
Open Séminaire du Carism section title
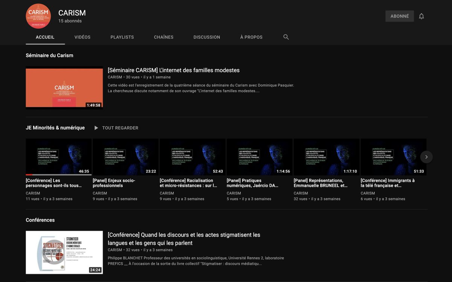[x=49, y=55]
